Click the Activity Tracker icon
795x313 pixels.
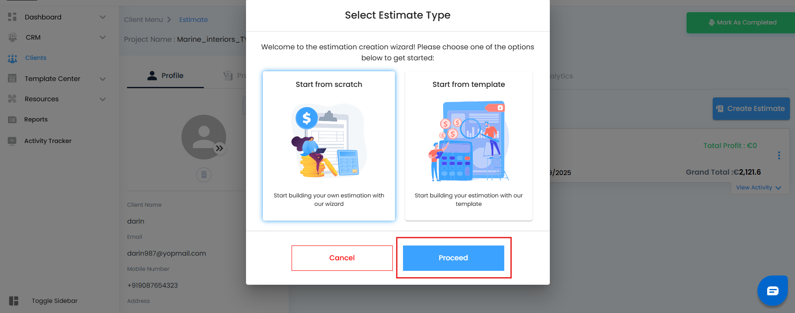tap(12, 141)
